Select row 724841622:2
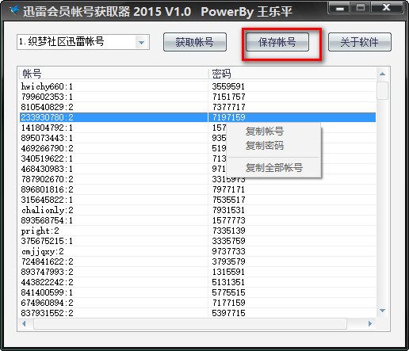 coord(197,261)
